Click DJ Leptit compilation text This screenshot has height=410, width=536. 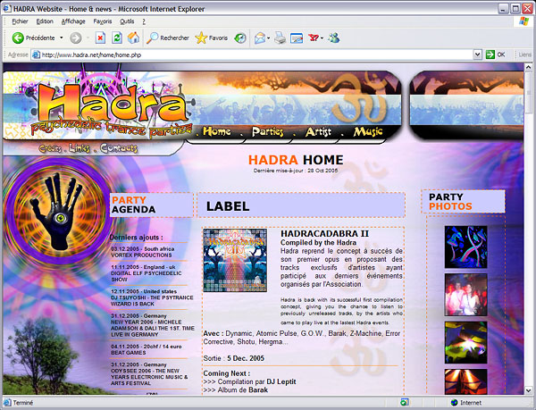click(249, 381)
